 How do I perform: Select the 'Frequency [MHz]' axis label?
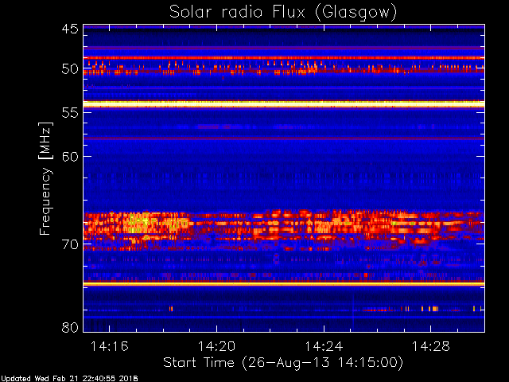(45, 178)
